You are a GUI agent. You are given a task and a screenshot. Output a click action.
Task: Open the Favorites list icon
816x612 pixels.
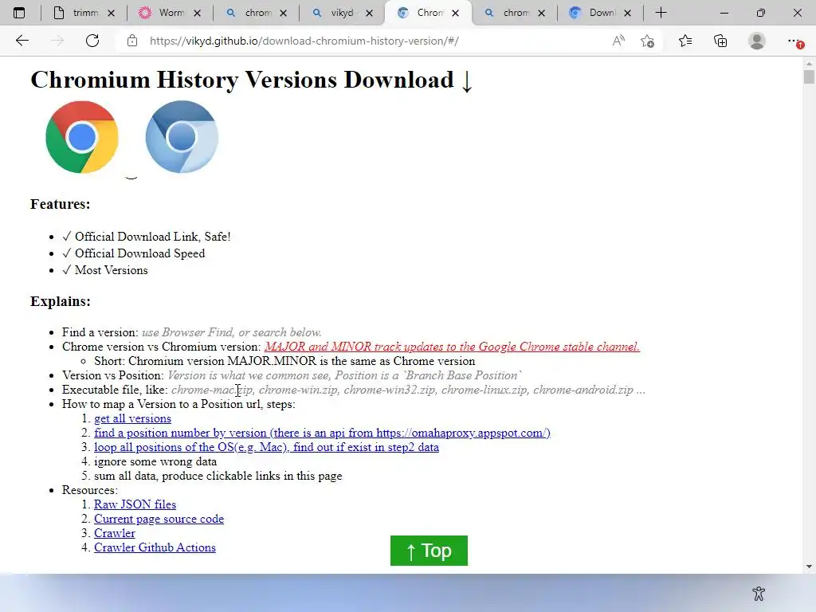point(685,41)
